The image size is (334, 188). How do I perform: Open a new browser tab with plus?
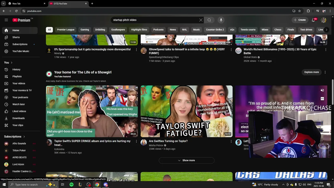(x=92, y=4)
